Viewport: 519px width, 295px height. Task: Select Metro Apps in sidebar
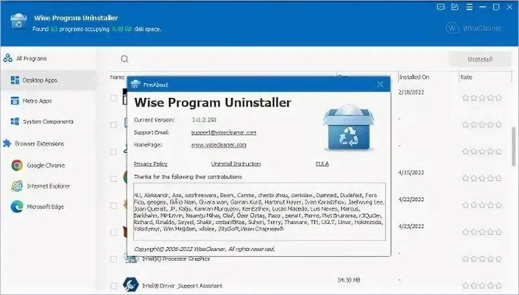[37, 101]
